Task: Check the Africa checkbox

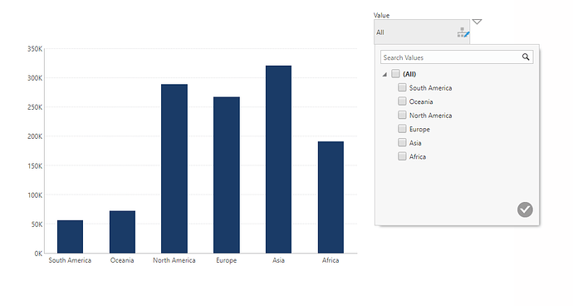Action: point(402,156)
